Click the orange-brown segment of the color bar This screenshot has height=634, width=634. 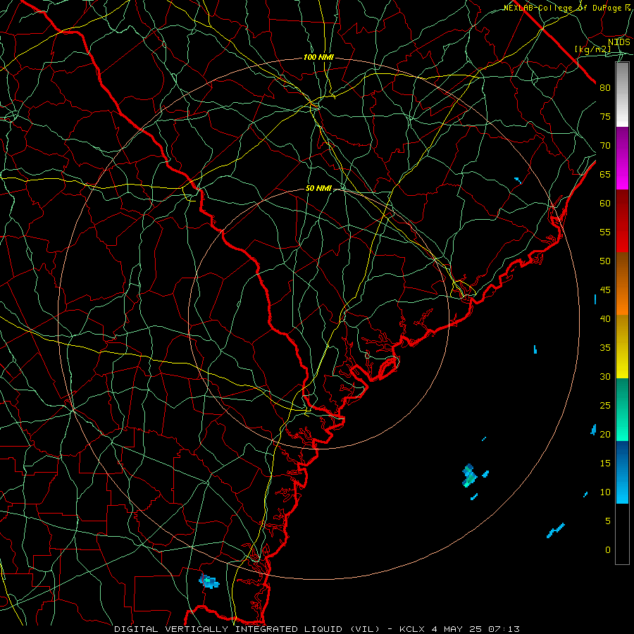click(622, 283)
